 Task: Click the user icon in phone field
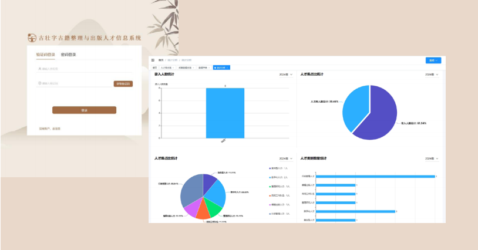pyautogui.click(x=39, y=69)
